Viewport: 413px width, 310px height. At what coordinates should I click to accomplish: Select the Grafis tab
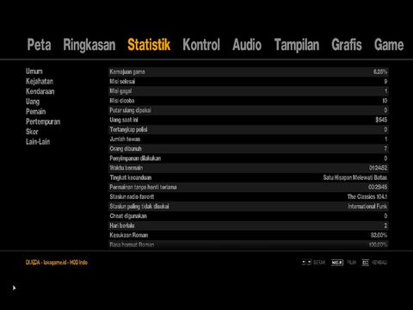tap(347, 45)
